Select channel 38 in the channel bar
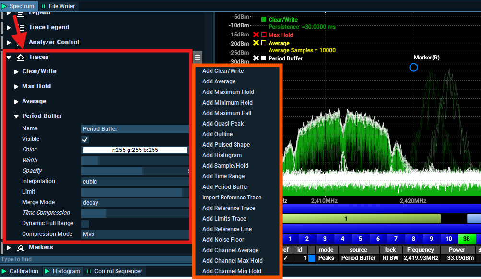The width and height of the screenshot is (481, 279). click(466, 239)
